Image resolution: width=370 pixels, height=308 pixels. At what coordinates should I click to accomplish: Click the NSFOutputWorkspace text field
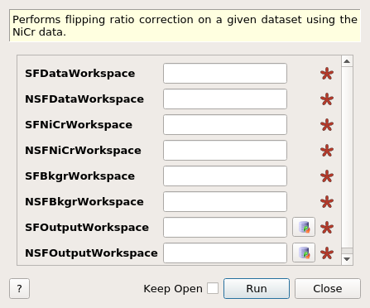point(225,253)
